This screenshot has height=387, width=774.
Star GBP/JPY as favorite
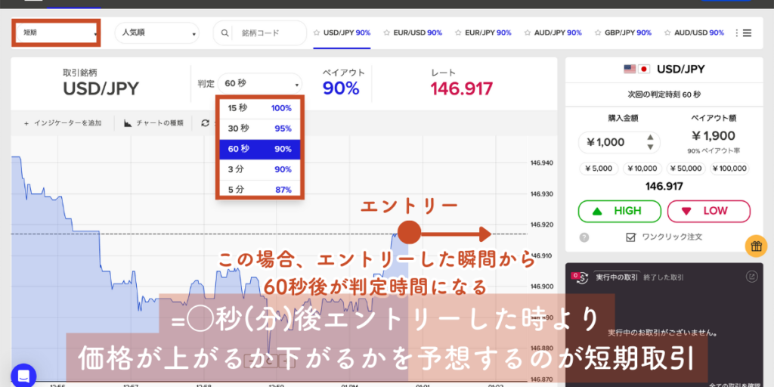tap(598, 33)
